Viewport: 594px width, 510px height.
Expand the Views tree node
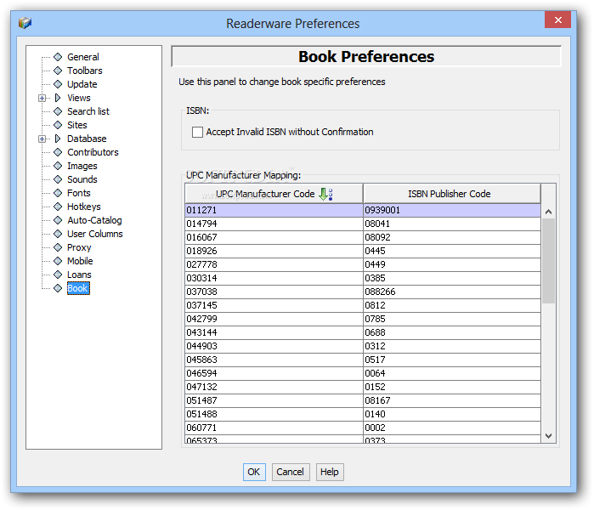point(42,98)
